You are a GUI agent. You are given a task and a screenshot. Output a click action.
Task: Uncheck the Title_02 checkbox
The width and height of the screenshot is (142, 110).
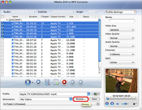pos(3,27)
